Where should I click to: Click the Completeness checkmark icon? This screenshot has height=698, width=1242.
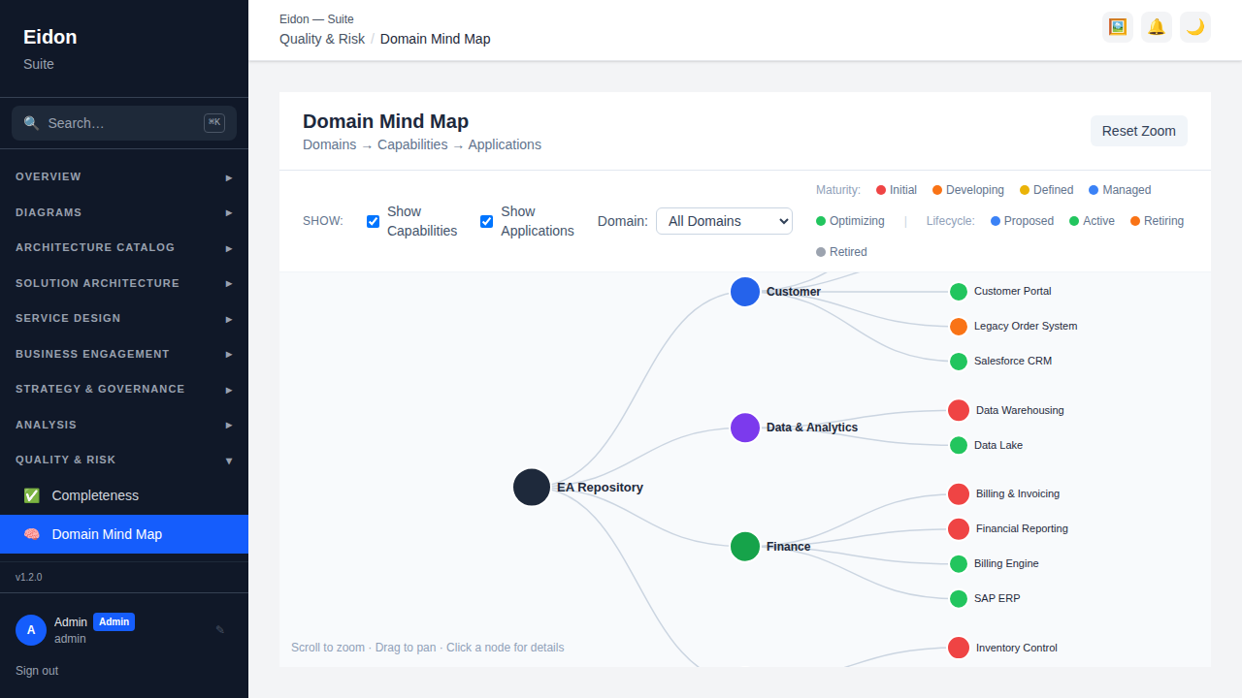32,495
